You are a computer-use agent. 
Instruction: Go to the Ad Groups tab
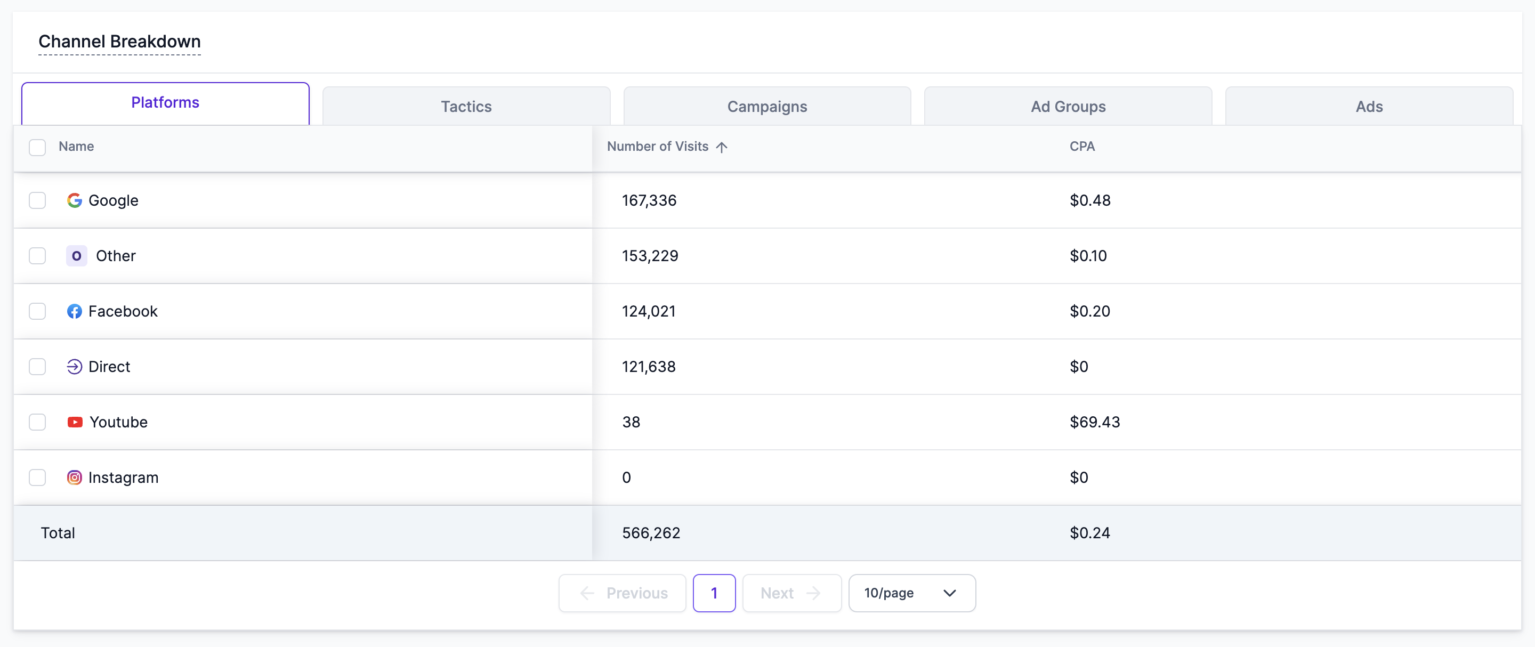[1068, 107]
